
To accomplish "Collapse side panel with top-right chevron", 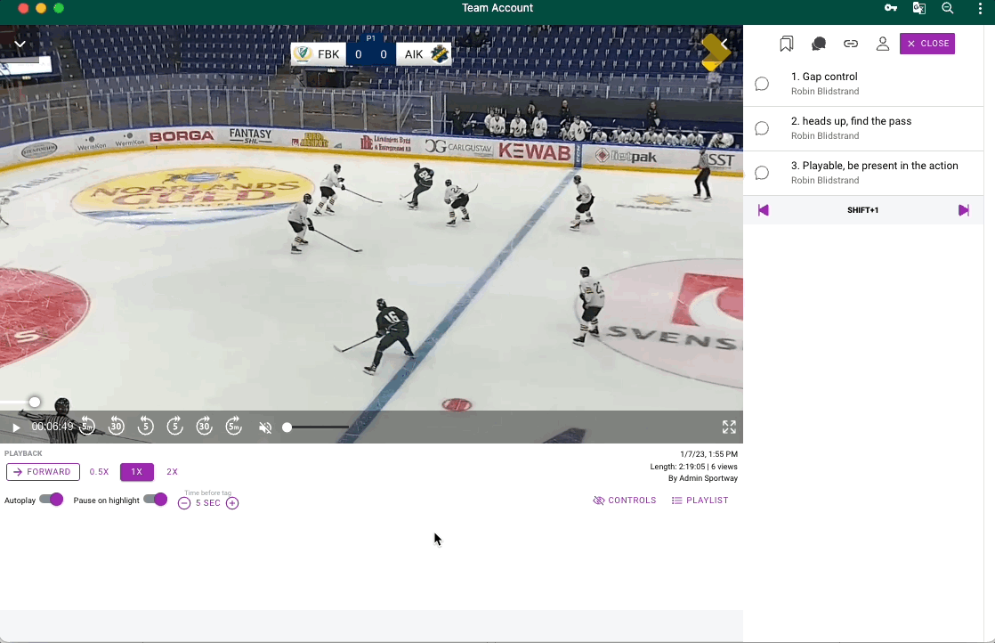I will (724, 44).
